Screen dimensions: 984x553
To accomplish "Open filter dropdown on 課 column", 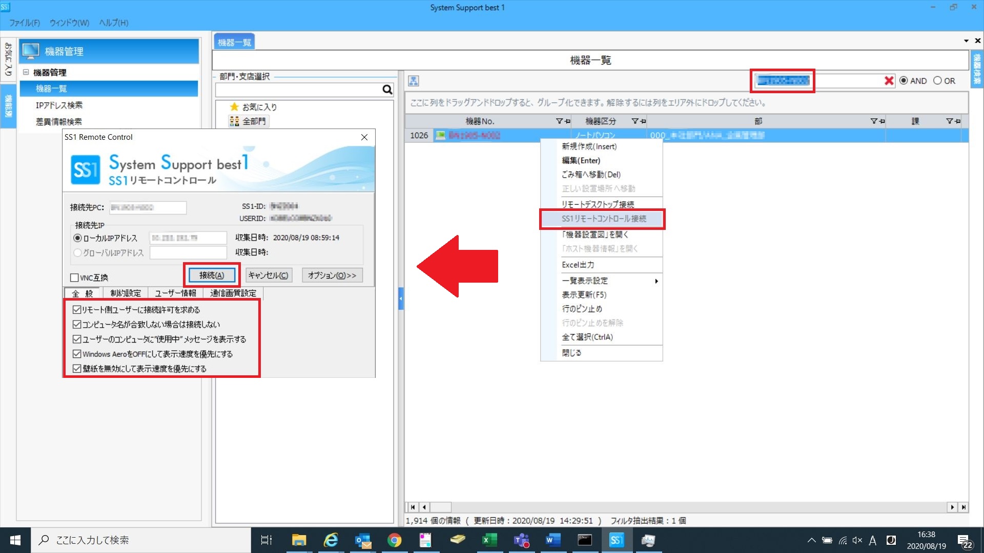I will pos(949,121).
